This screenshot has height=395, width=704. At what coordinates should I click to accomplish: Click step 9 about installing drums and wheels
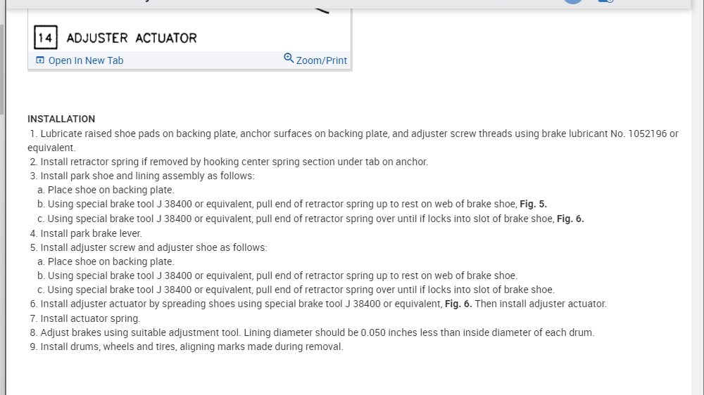pyautogui.click(x=191, y=347)
